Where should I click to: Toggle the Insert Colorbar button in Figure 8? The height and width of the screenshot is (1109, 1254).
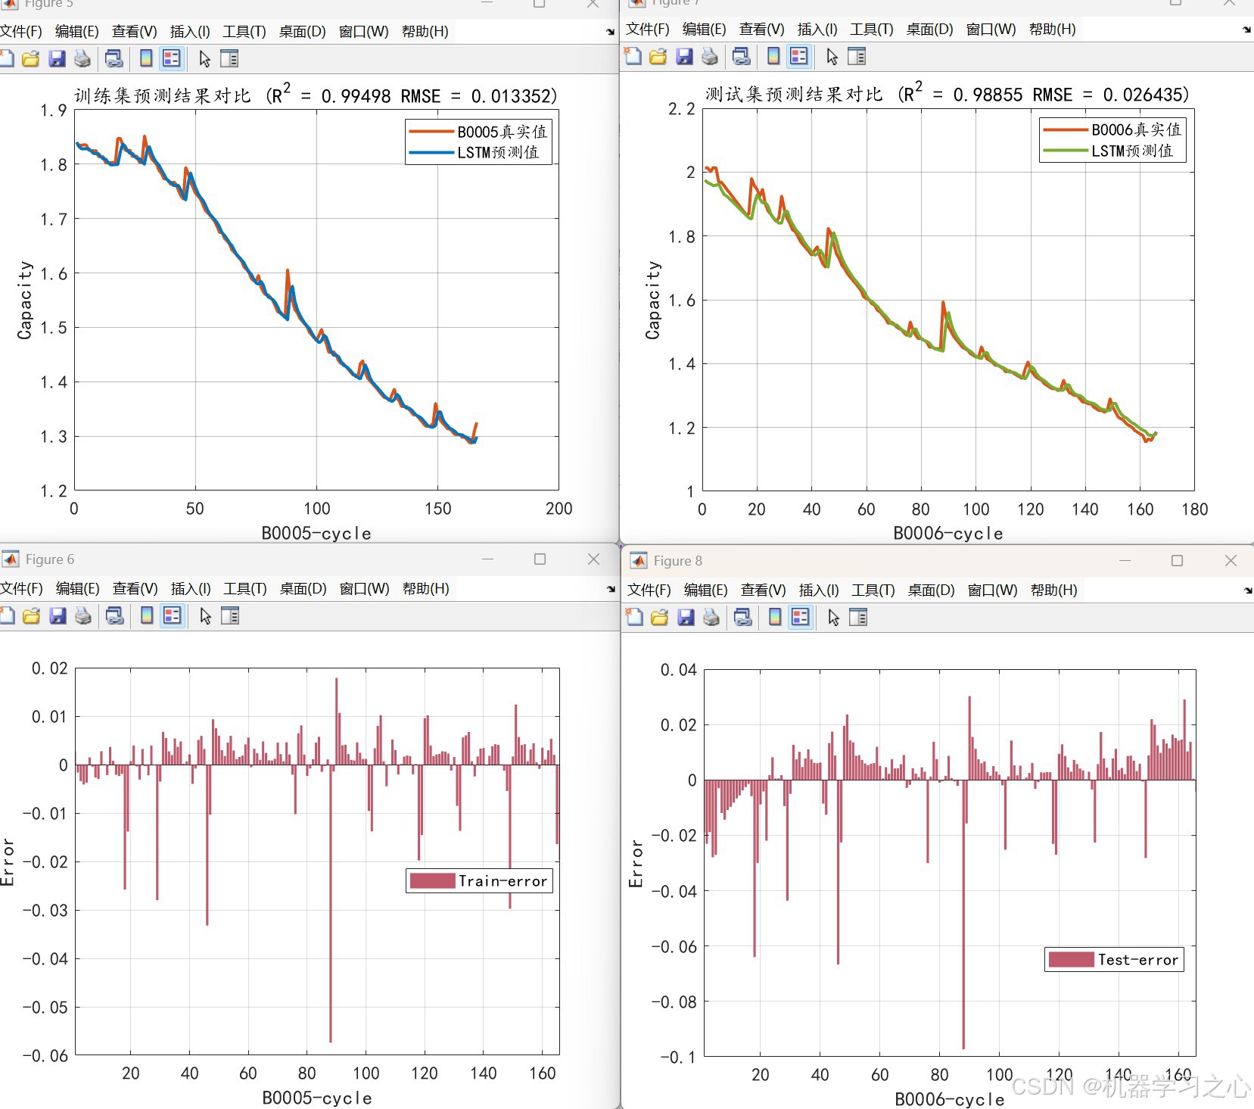pyautogui.click(x=775, y=618)
